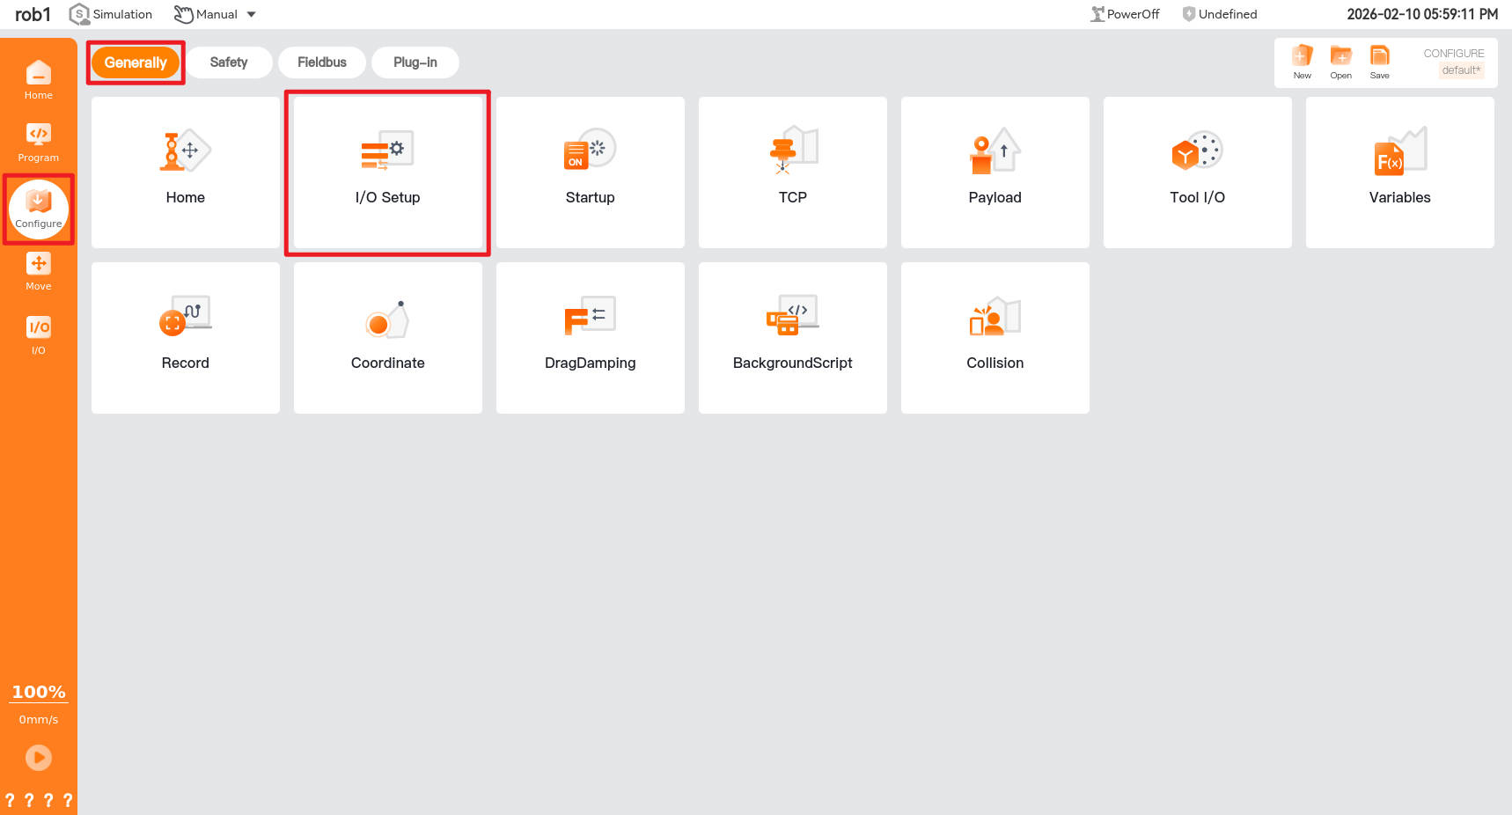The height and width of the screenshot is (815, 1512).
Task: Click the New configuration button
Action: click(x=1302, y=62)
